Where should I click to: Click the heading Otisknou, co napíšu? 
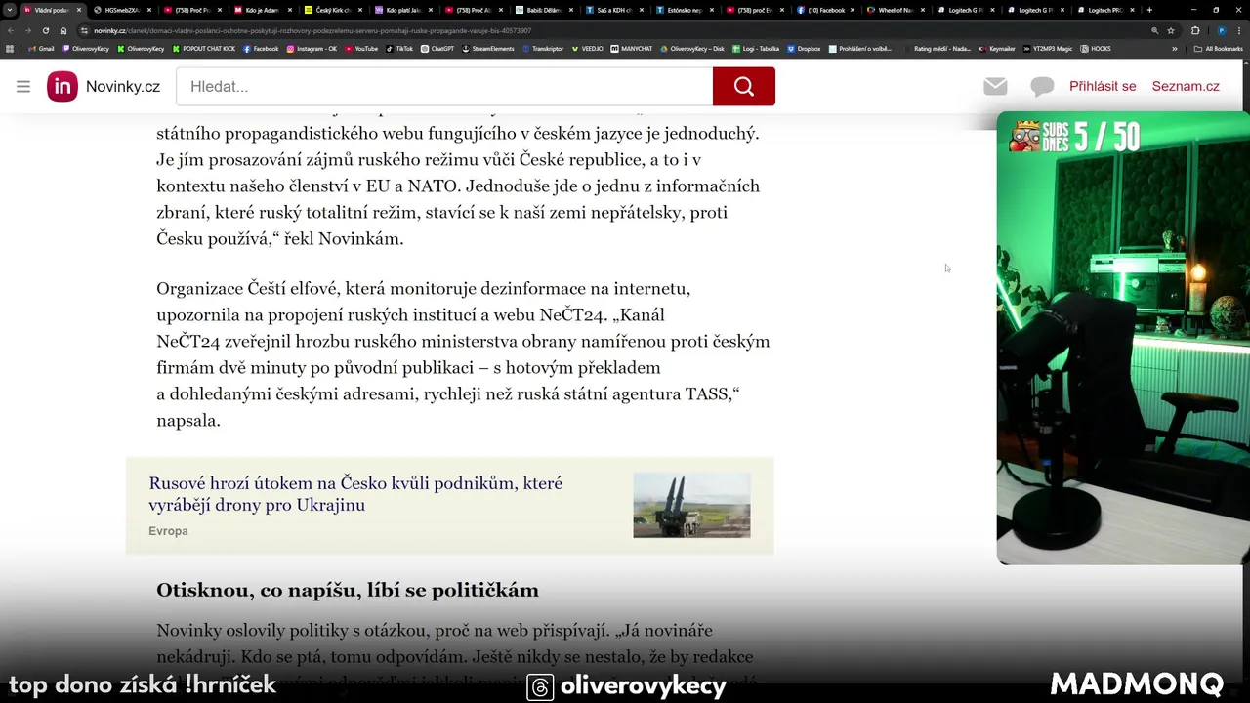click(348, 590)
